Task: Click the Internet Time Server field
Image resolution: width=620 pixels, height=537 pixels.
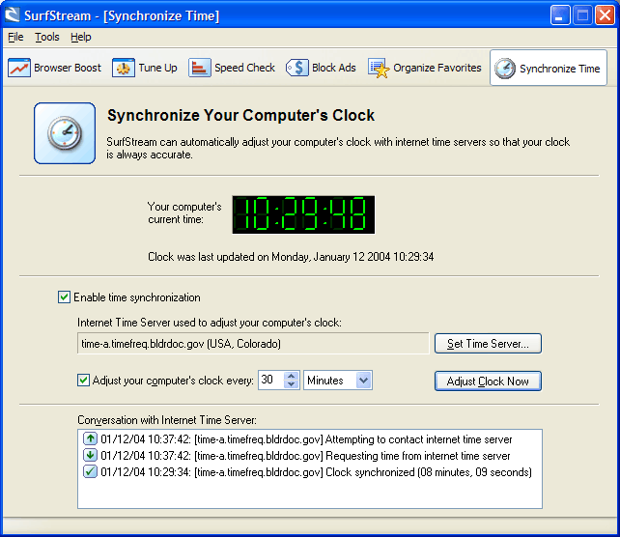Action: 253,343
